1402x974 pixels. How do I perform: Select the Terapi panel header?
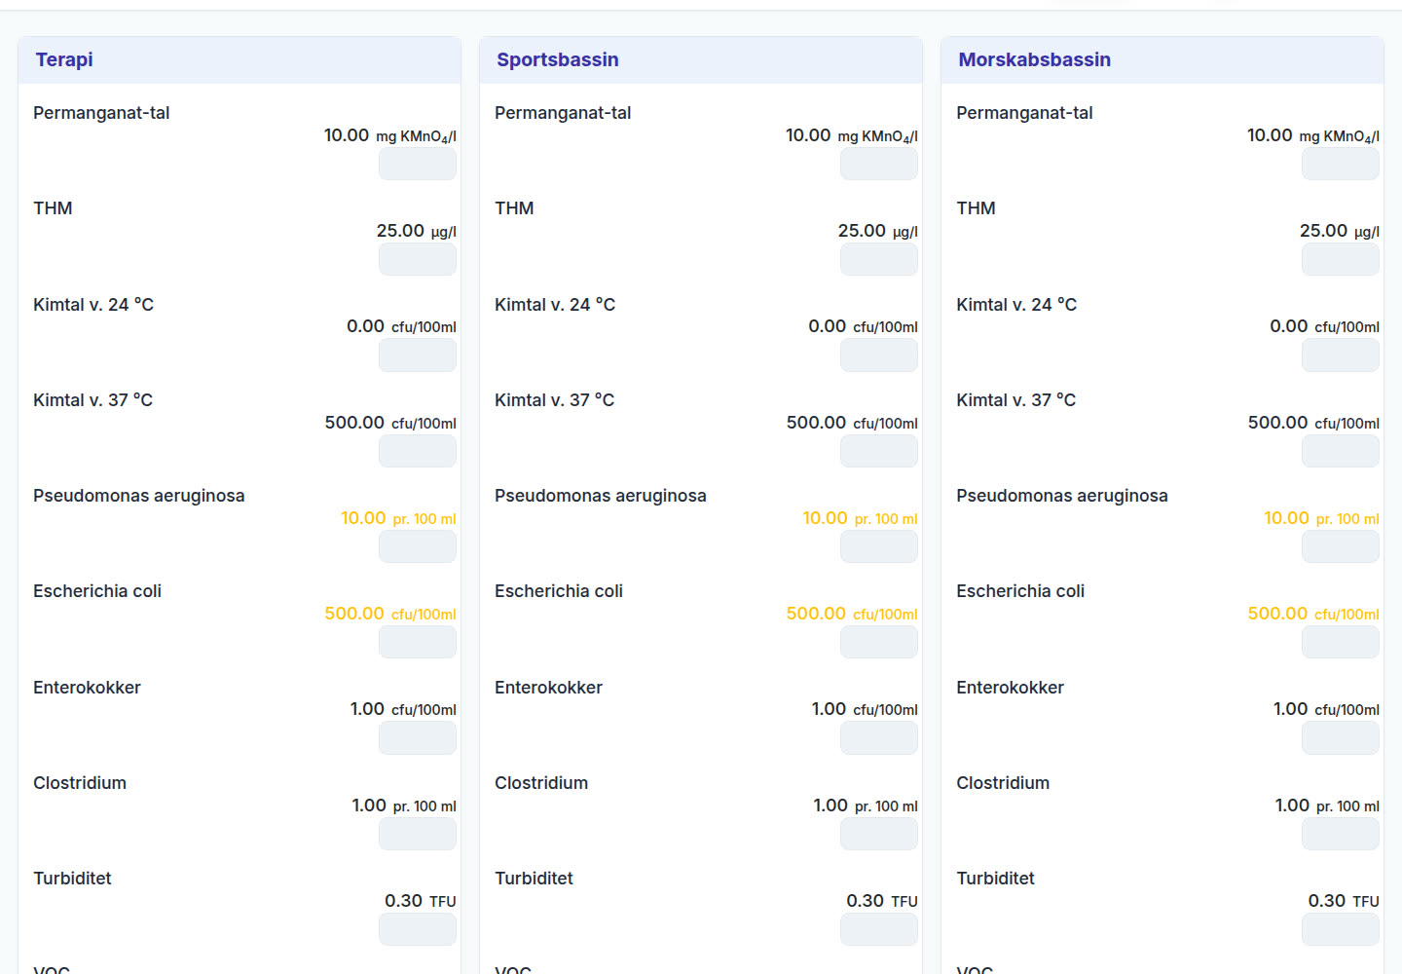(240, 59)
